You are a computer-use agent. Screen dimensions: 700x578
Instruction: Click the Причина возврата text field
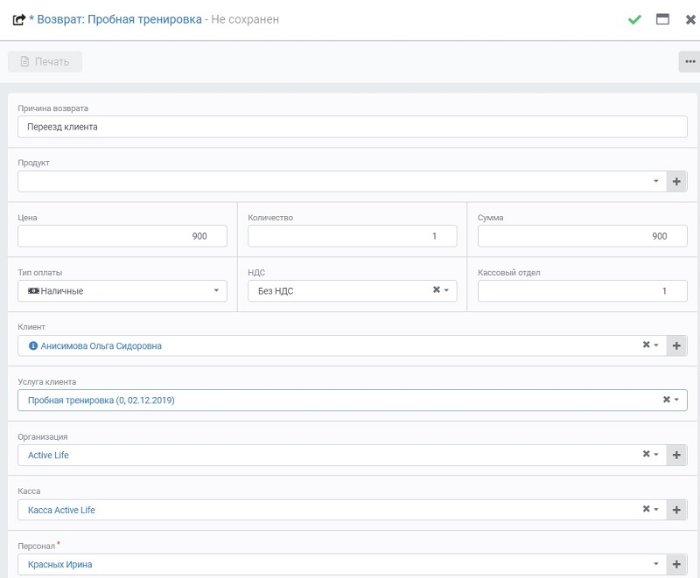353,127
